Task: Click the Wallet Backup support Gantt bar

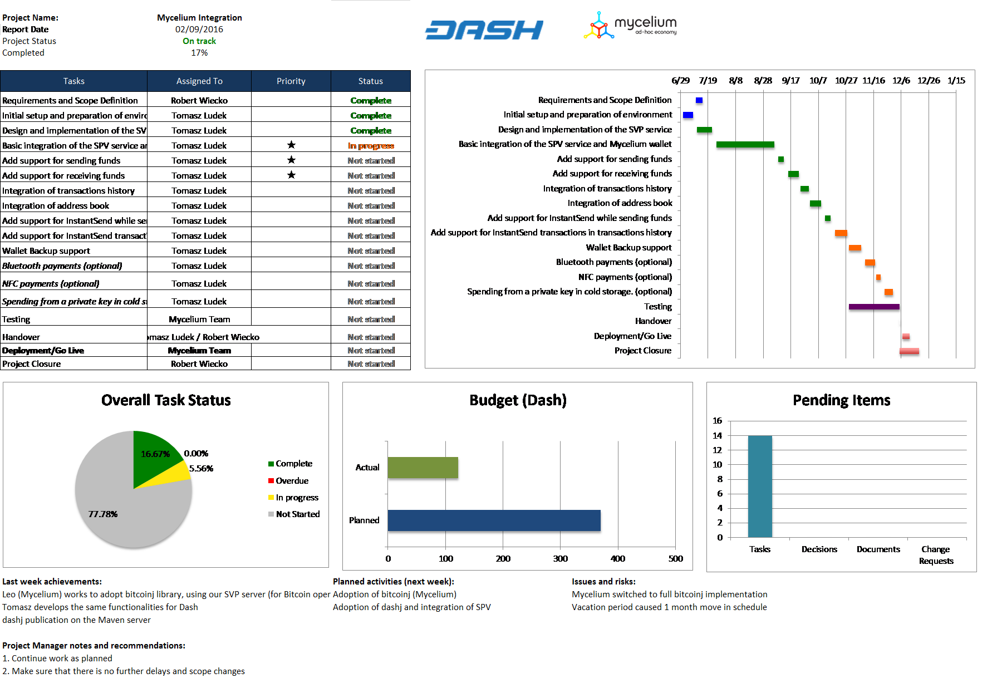Action: (x=855, y=248)
